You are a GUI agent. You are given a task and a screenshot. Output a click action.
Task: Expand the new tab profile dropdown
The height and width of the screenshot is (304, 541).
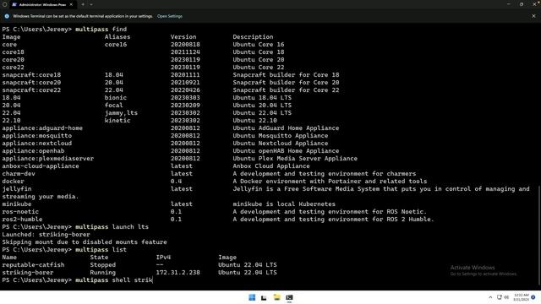tap(91, 4)
